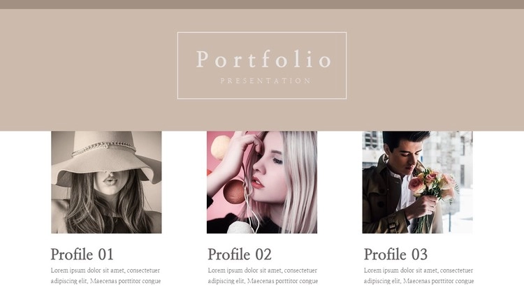524x295 pixels.
Task: Select the adipiscing elit line under Profile 01
Action: pyautogui.click(x=105, y=281)
